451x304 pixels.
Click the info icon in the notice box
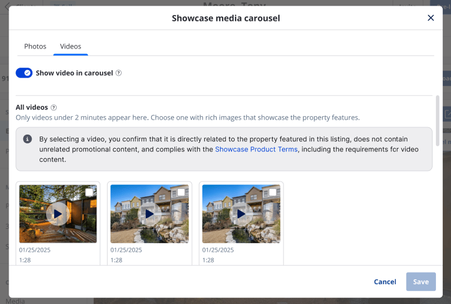coord(28,139)
